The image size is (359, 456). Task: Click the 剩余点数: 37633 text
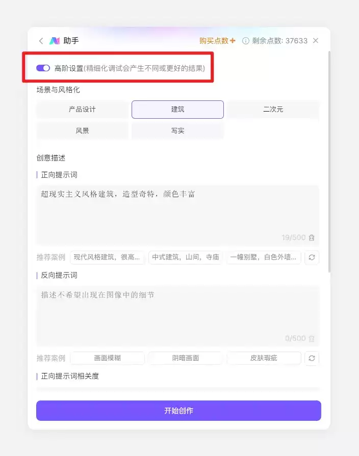coord(279,41)
